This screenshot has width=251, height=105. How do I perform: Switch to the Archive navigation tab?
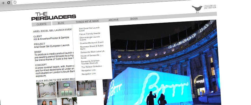click(x=114, y=20)
